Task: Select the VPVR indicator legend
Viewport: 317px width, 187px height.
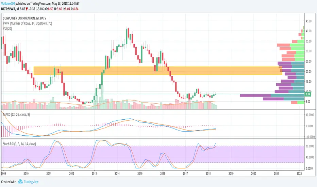Action: [x=28, y=23]
